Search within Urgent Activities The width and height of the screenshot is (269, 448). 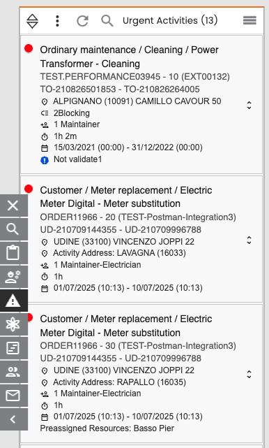tap(107, 21)
